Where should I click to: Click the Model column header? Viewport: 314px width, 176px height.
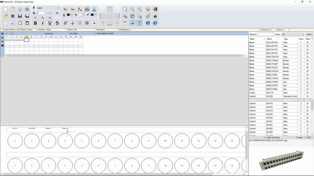point(274,39)
